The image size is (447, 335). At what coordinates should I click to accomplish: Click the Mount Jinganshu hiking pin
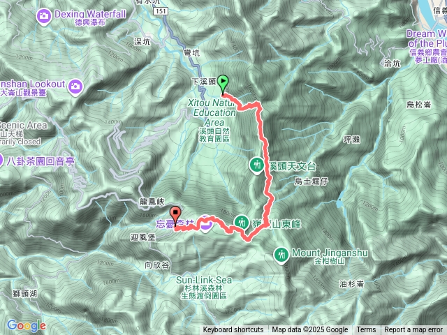[x=281, y=254]
